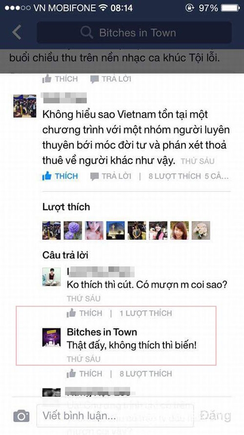244x435 pixels.
Task: Open the white bouquet liker avatar
Action: coord(201,230)
